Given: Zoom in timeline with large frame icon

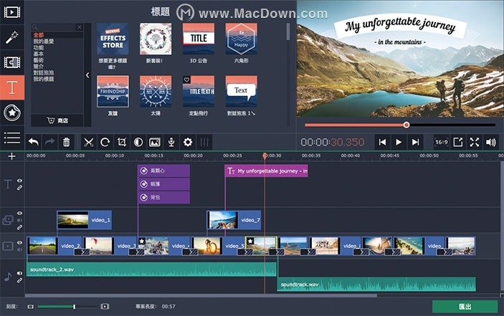Looking at the screenshot, I should [105, 307].
